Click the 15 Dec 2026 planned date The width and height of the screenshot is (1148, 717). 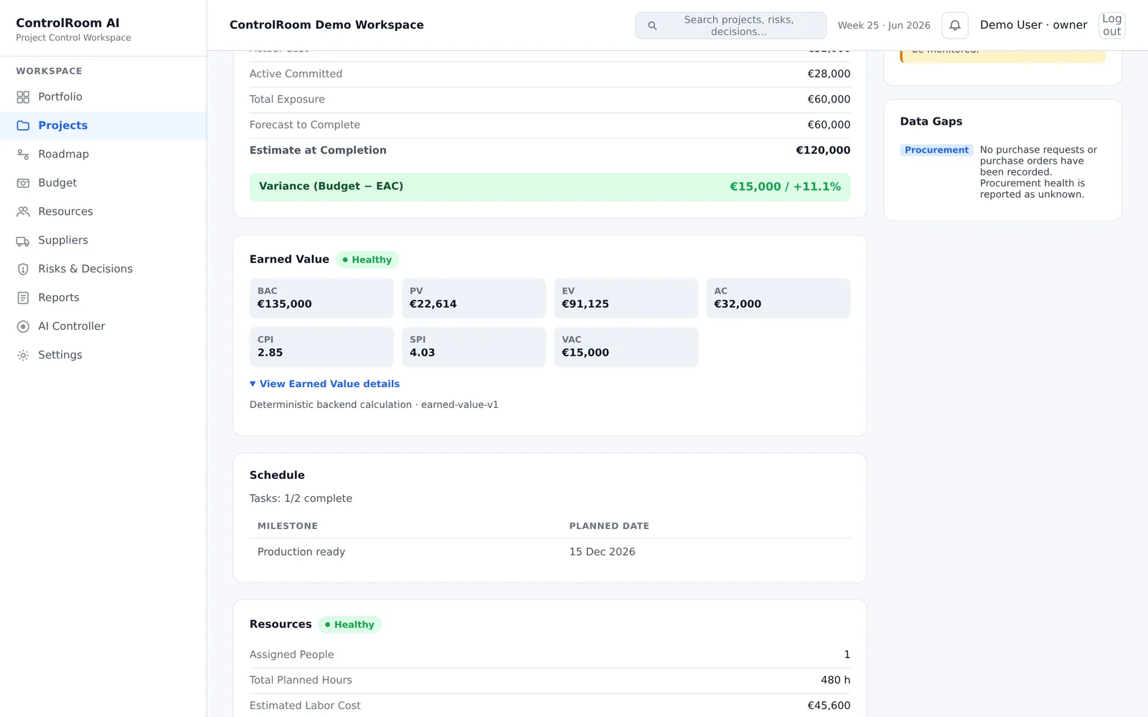[x=602, y=552]
